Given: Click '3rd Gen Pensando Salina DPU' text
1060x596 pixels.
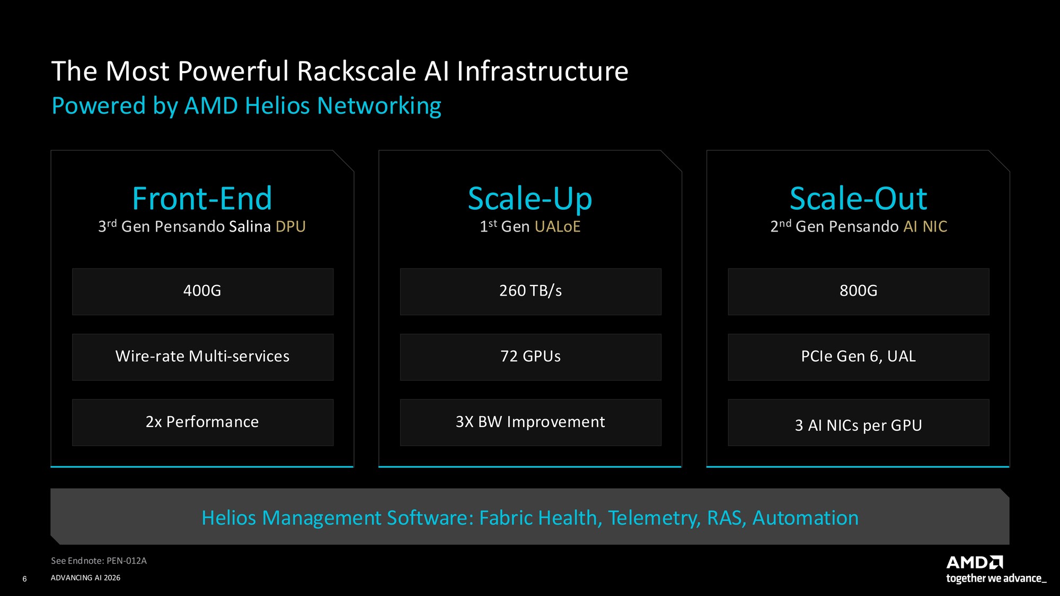Looking at the screenshot, I should tap(202, 226).
